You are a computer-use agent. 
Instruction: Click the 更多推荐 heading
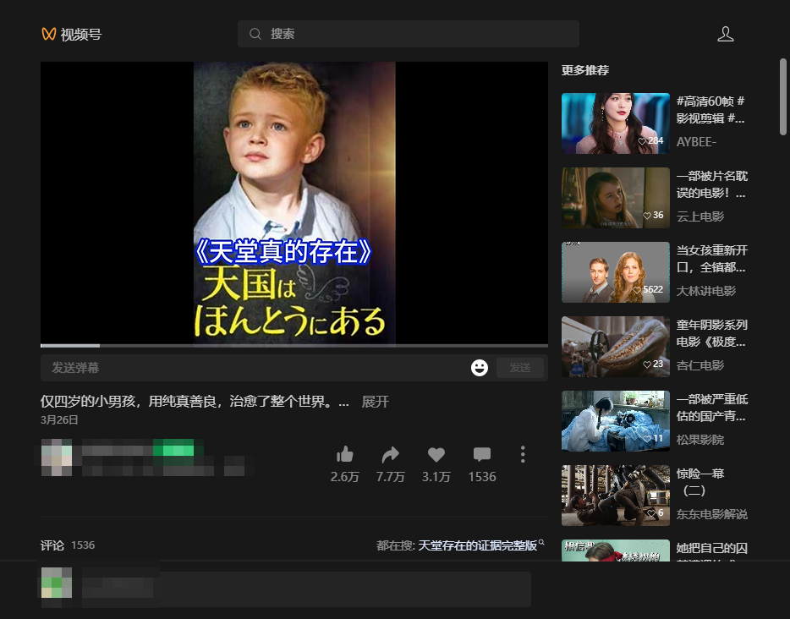pyautogui.click(x=585, y=70)
